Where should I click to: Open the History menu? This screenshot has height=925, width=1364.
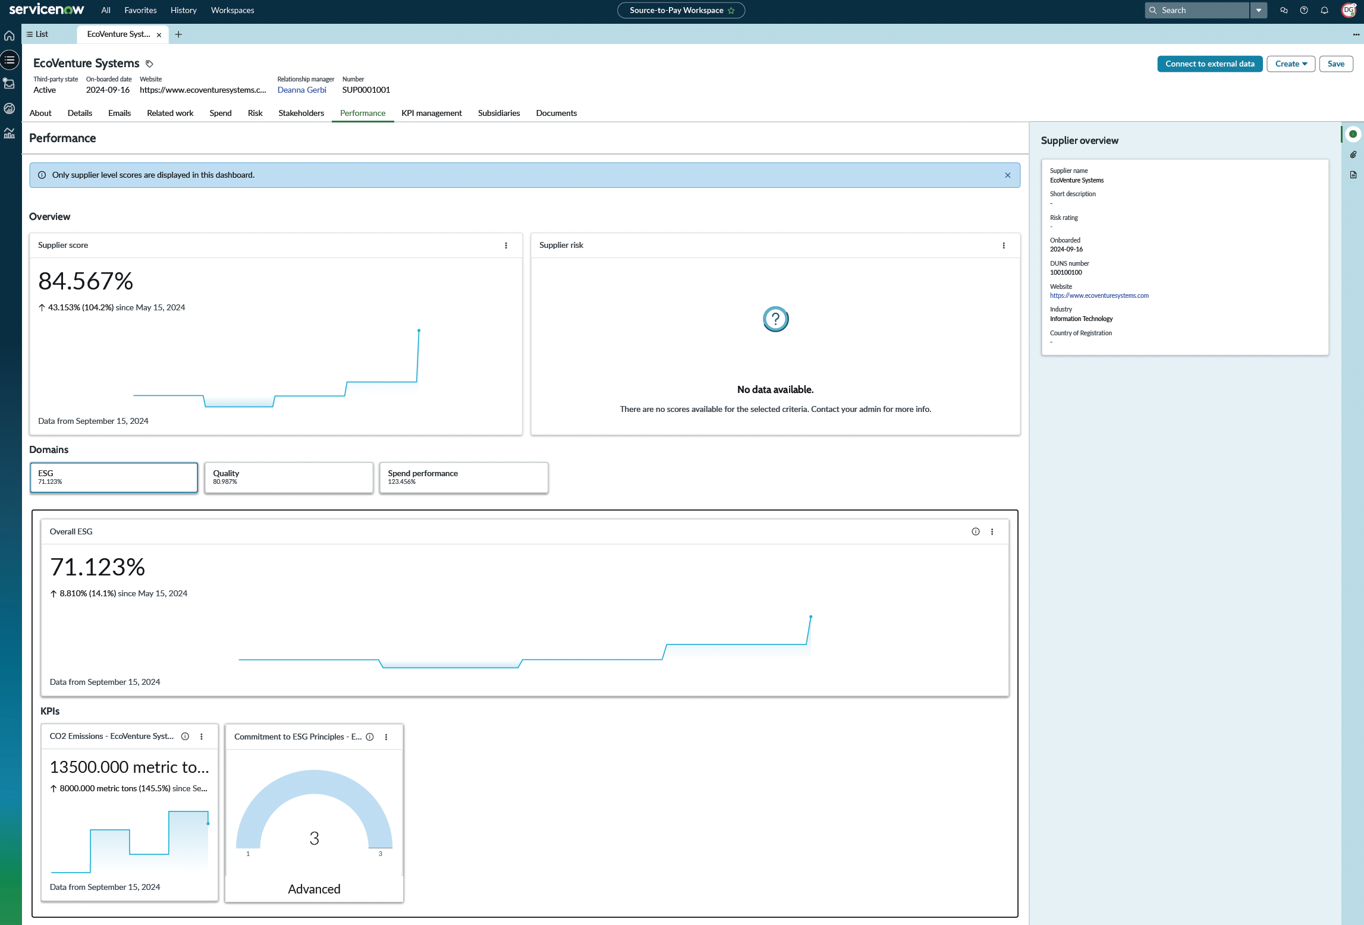click(183, 10)
